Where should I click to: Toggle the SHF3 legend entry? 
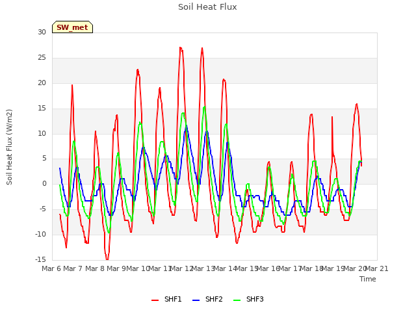248,300
